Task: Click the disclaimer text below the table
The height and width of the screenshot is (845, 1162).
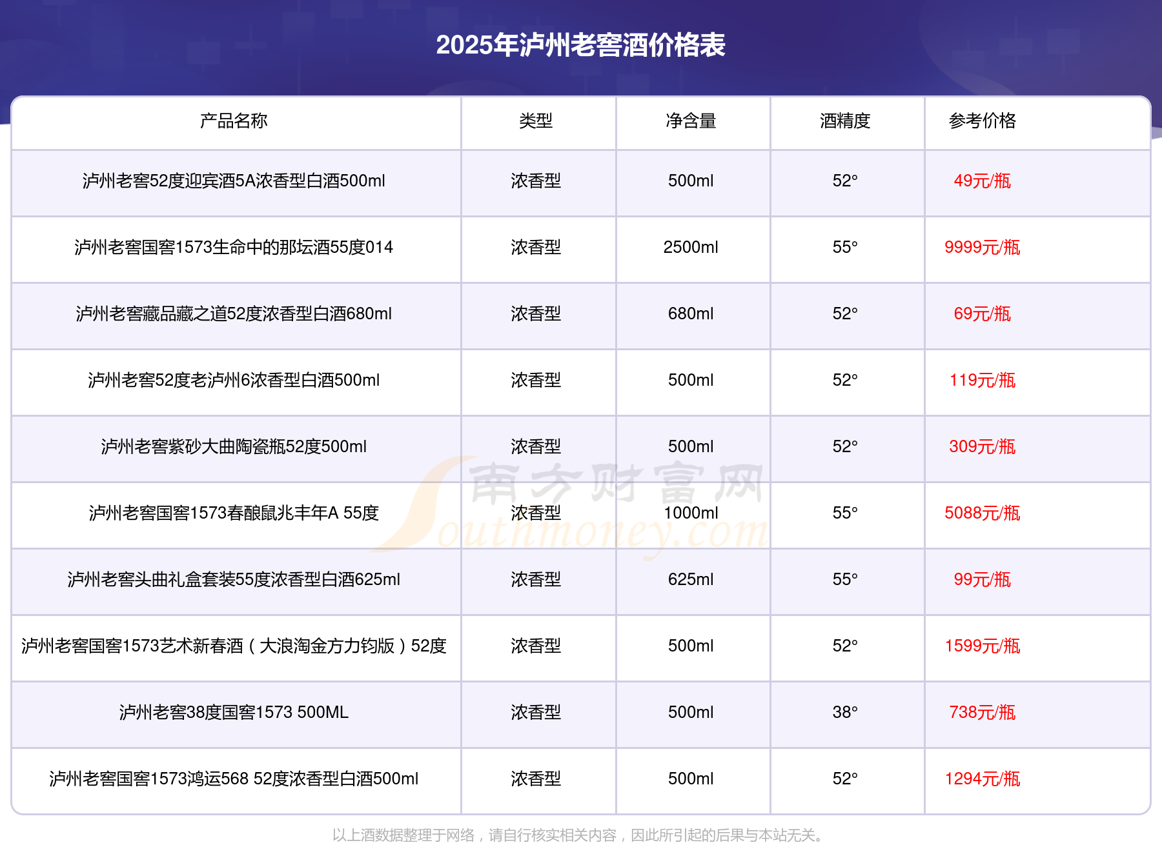Action: (x=579, y=835)
